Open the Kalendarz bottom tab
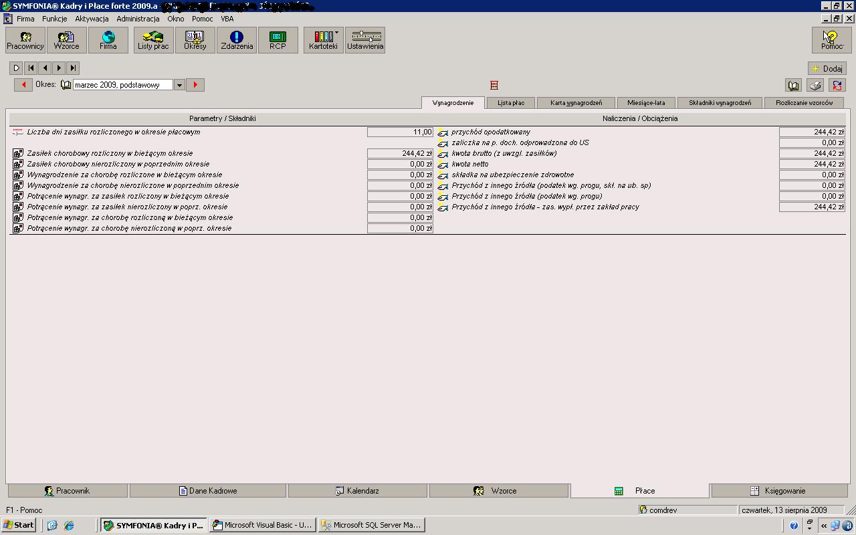 pyautogui.click(x=357, y=491)
